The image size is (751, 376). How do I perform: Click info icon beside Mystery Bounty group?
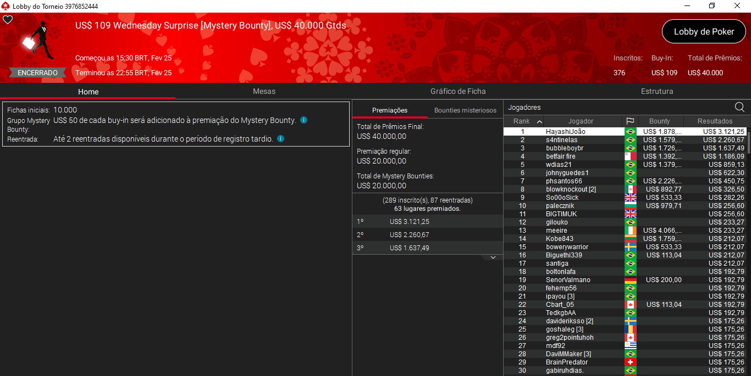pyautogui.click(x=303, y=120)
